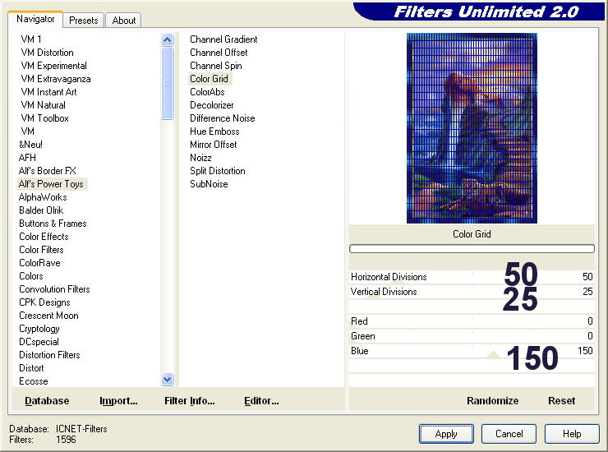Click the Cancel button

(x=509, y=434)
